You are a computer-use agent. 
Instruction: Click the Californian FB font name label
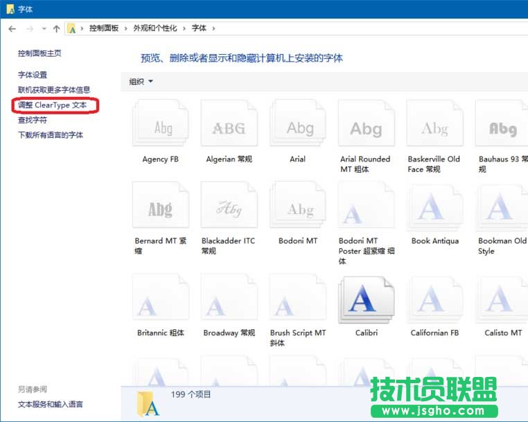click(434, 333)
